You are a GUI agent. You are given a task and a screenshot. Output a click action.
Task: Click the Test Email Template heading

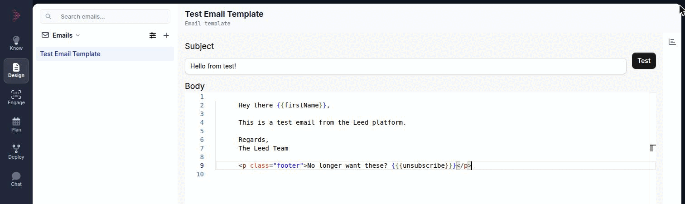click(224, 14)
